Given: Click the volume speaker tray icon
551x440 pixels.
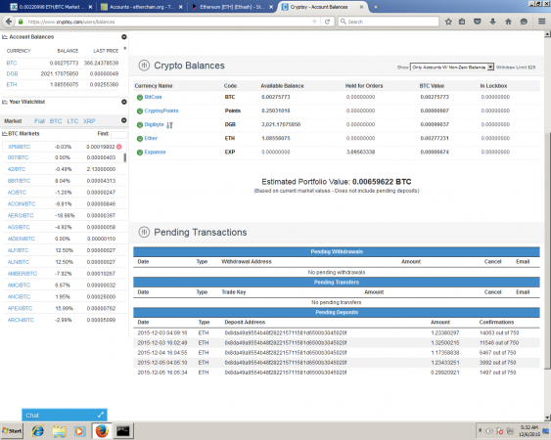Looking at the screenshot, I should click(x=488, y=431).
